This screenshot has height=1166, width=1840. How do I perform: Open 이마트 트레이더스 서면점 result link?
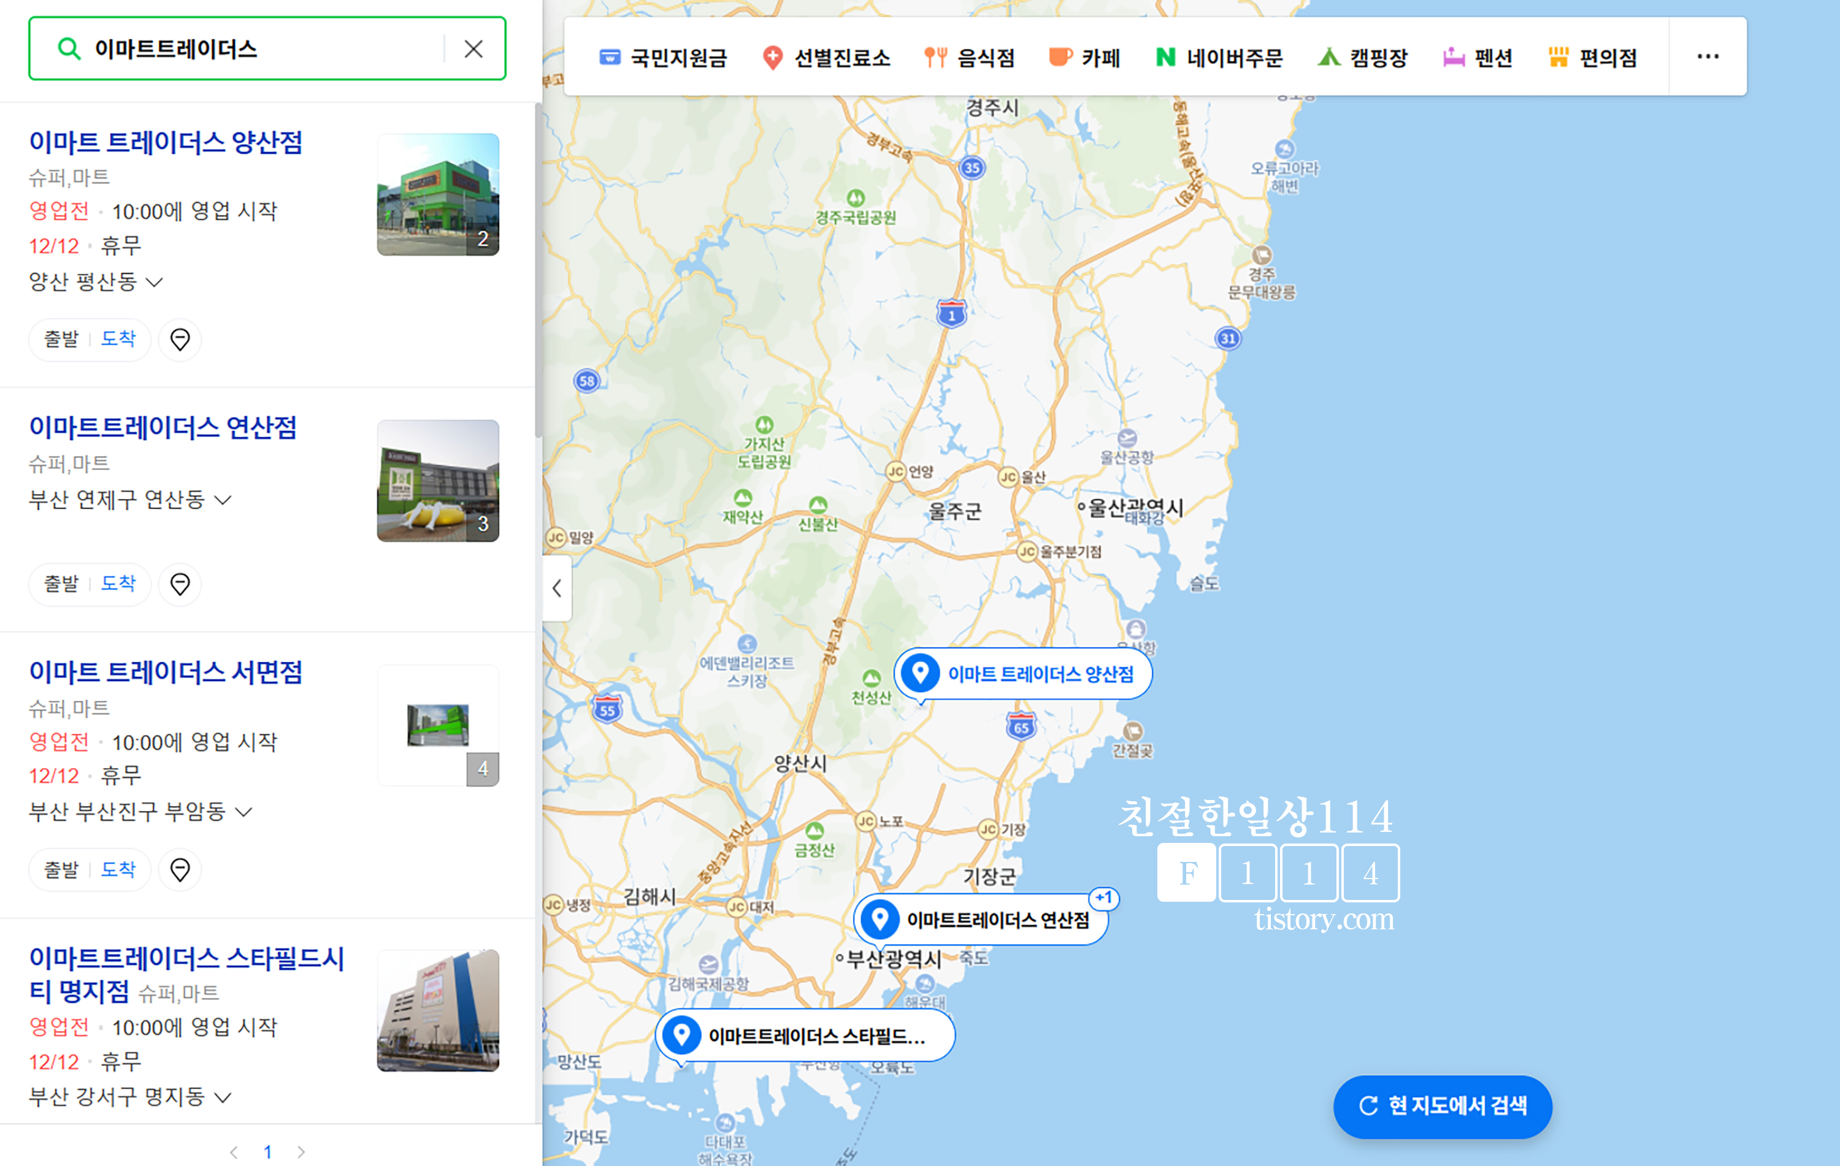(166, 672)
